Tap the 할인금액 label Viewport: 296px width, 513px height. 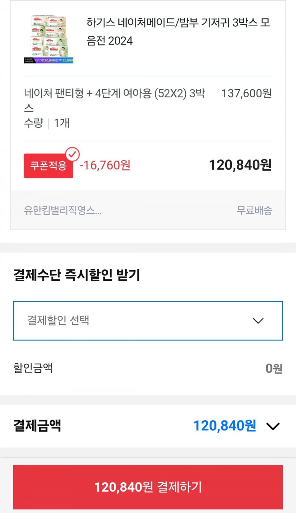point(33,368)
